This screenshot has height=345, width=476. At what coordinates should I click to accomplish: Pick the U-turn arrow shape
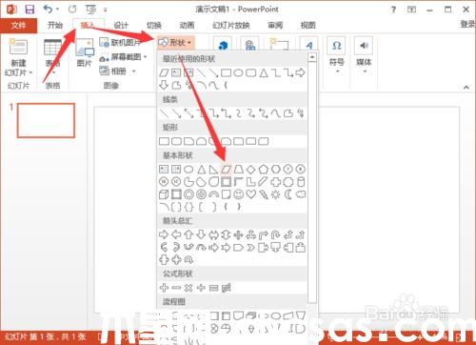tap(276, 234)
